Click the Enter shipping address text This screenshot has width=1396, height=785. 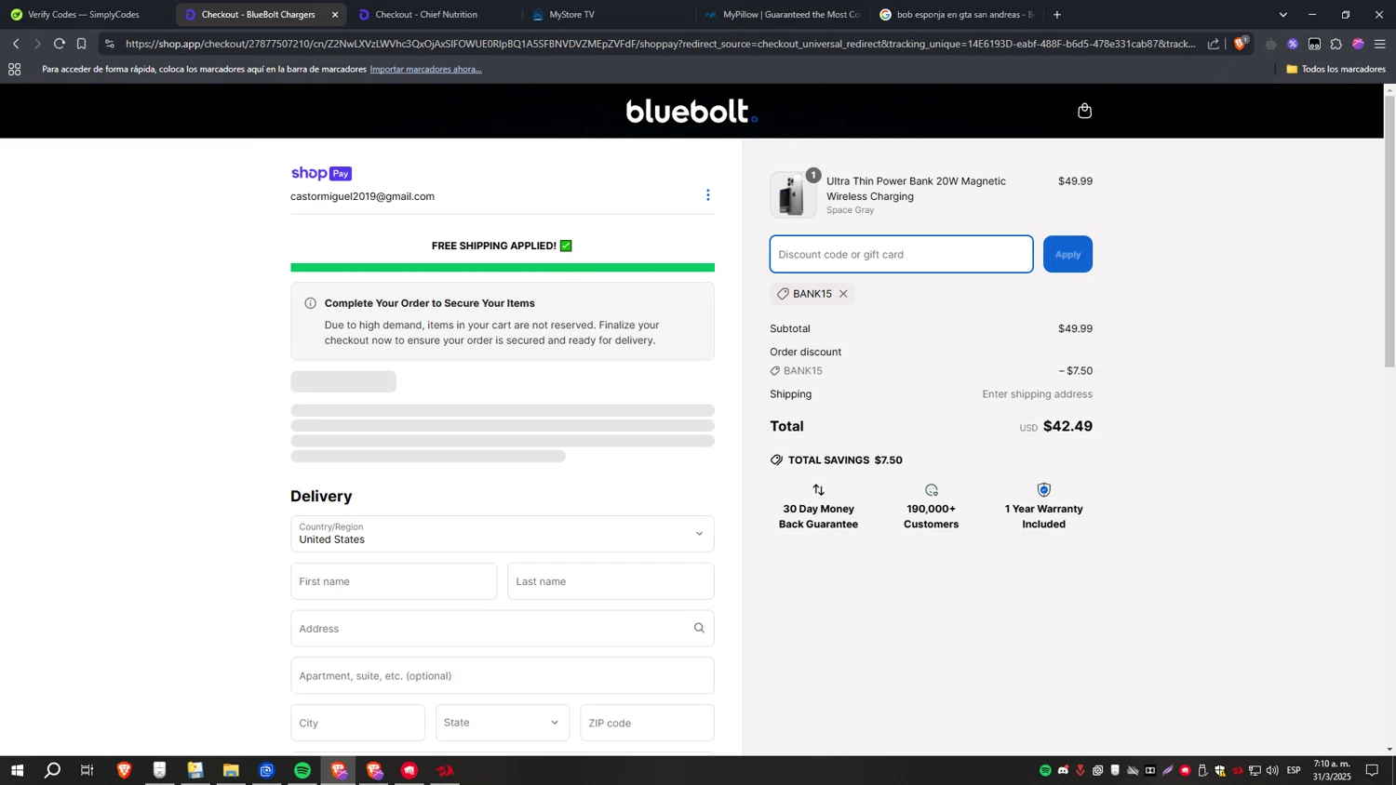click(x=1037, y=394)
